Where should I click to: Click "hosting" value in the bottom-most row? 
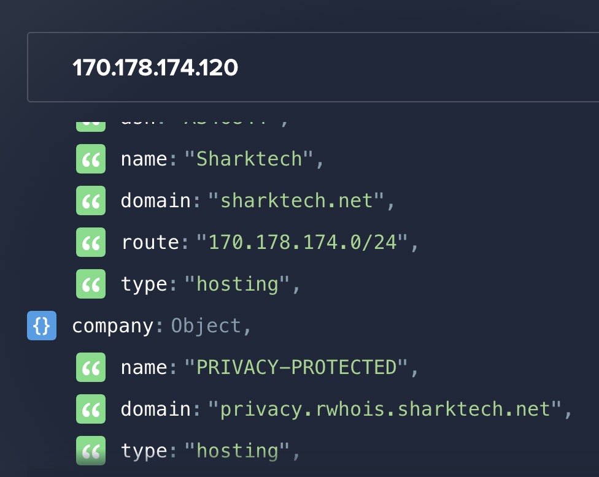(x=237, y=451)
